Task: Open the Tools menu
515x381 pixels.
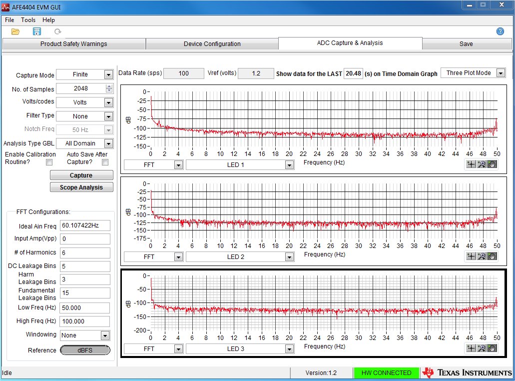Action: tap(28, 20)
